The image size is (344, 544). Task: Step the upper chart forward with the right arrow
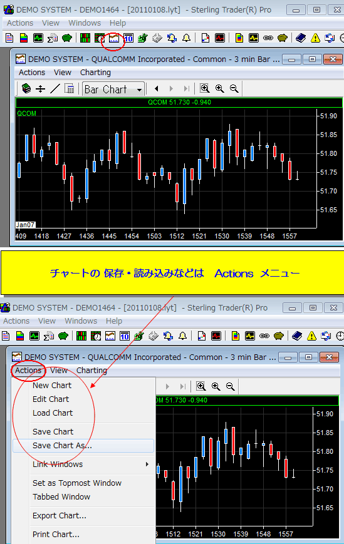tap(171, 89)
